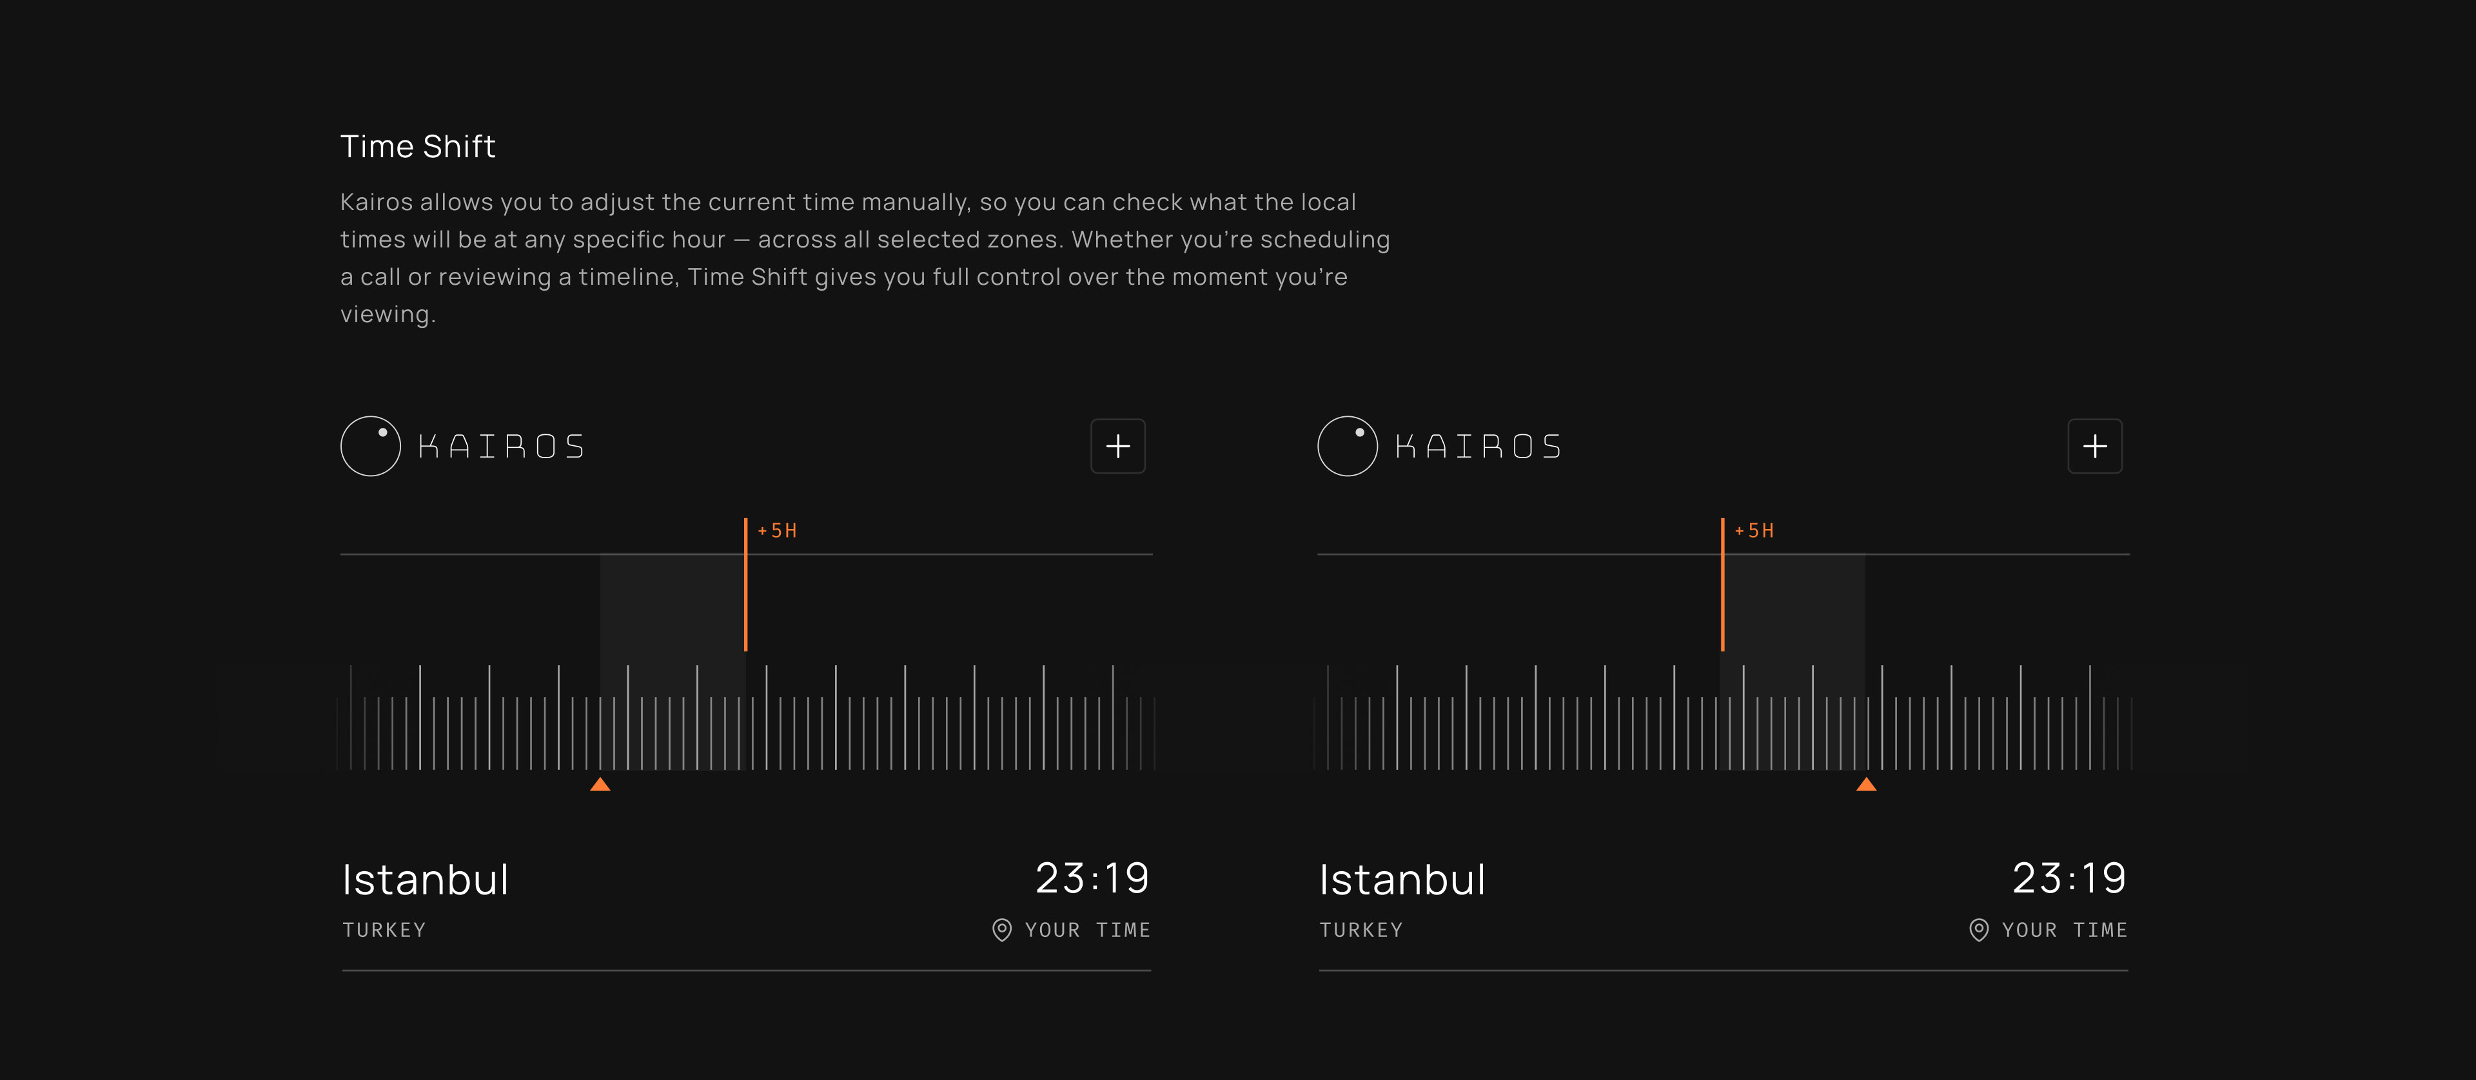Select the Istanbul city name in right panel
The width and height of the screenshot is (2476, 1080).
1401,880
